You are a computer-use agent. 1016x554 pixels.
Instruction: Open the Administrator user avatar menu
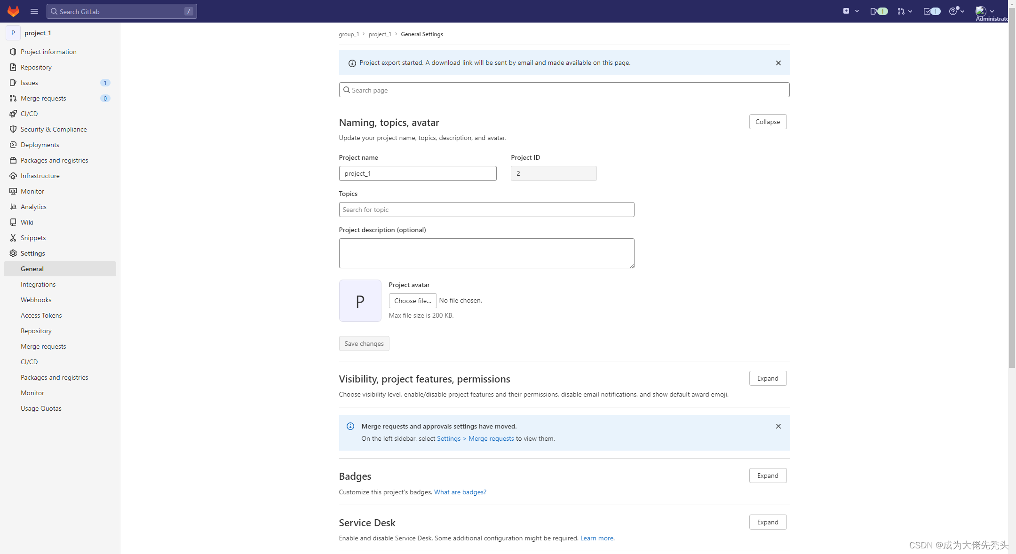985,11
